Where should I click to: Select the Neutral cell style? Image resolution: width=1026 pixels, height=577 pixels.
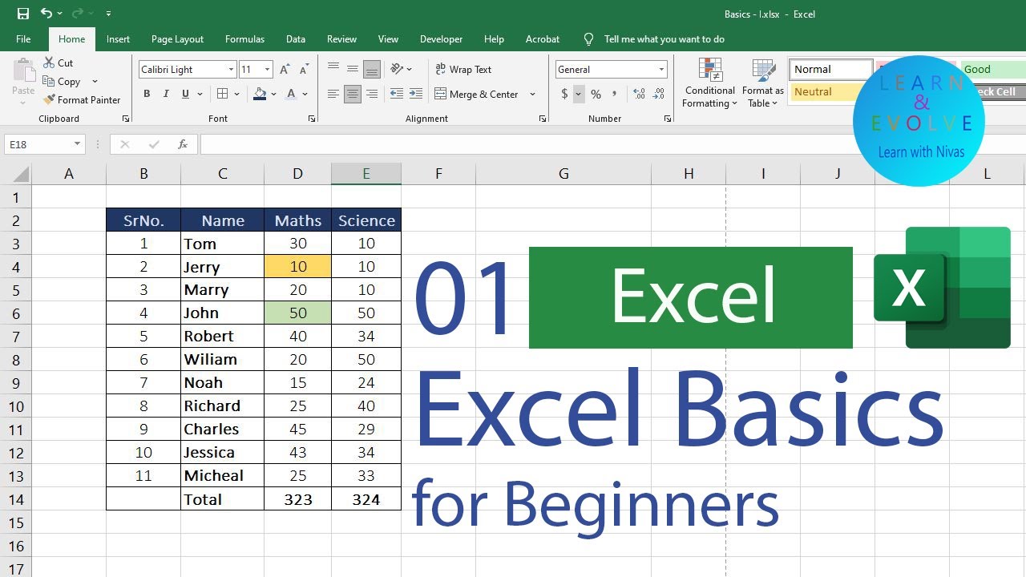[822, 92]
